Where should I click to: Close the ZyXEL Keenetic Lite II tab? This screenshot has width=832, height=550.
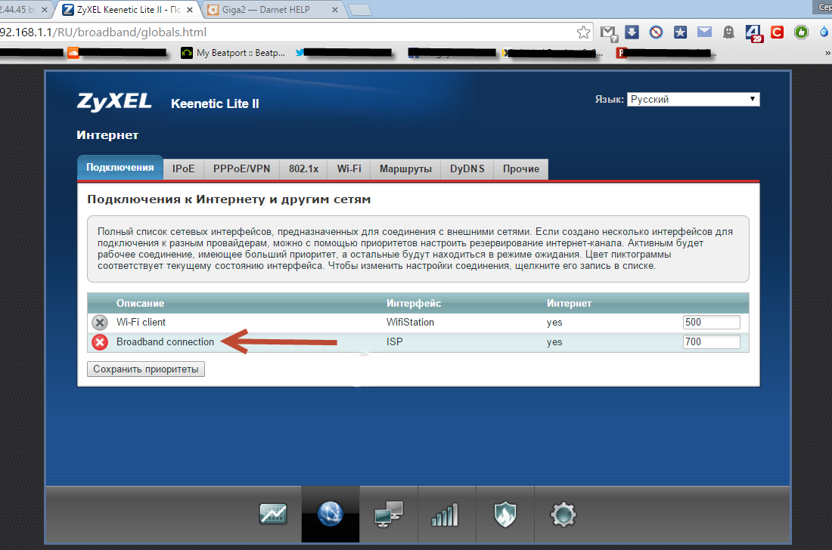click(x=190, y=10)
